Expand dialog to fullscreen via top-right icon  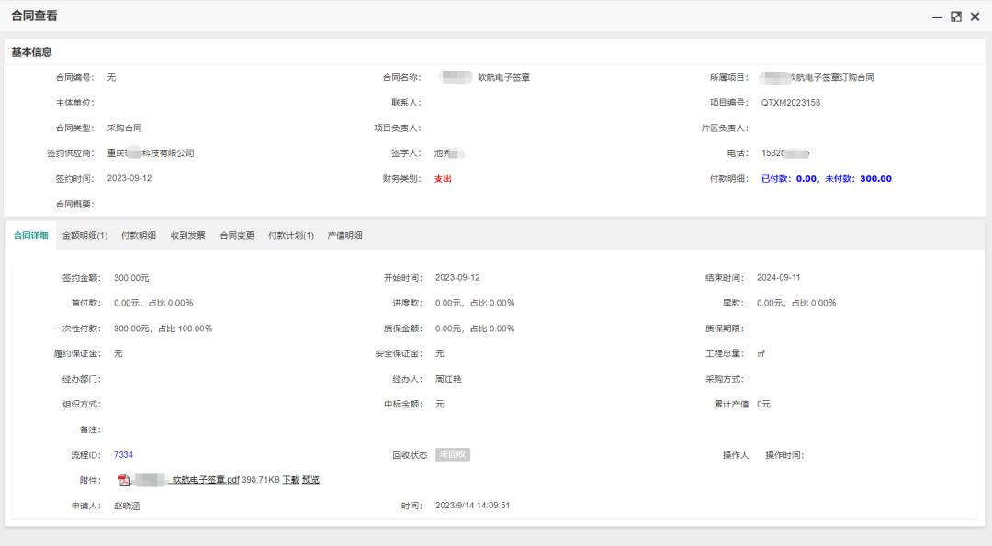(956, 16)
